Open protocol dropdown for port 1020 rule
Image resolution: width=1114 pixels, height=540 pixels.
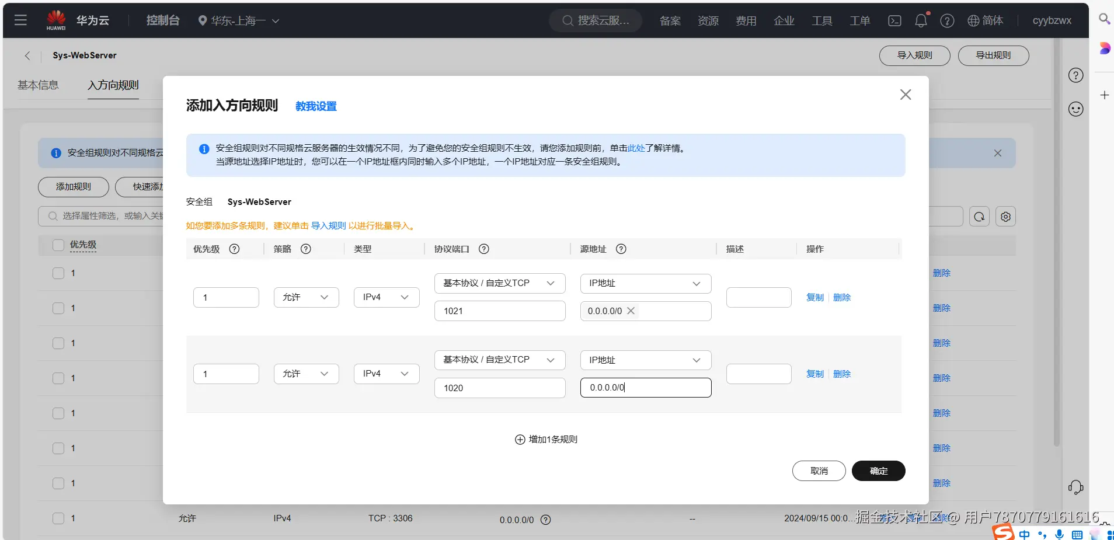coord(500,360)
